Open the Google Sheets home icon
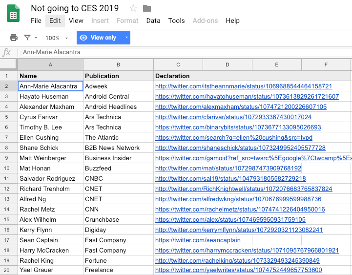The height and width of the screenshot is (275, 352). 13,14
